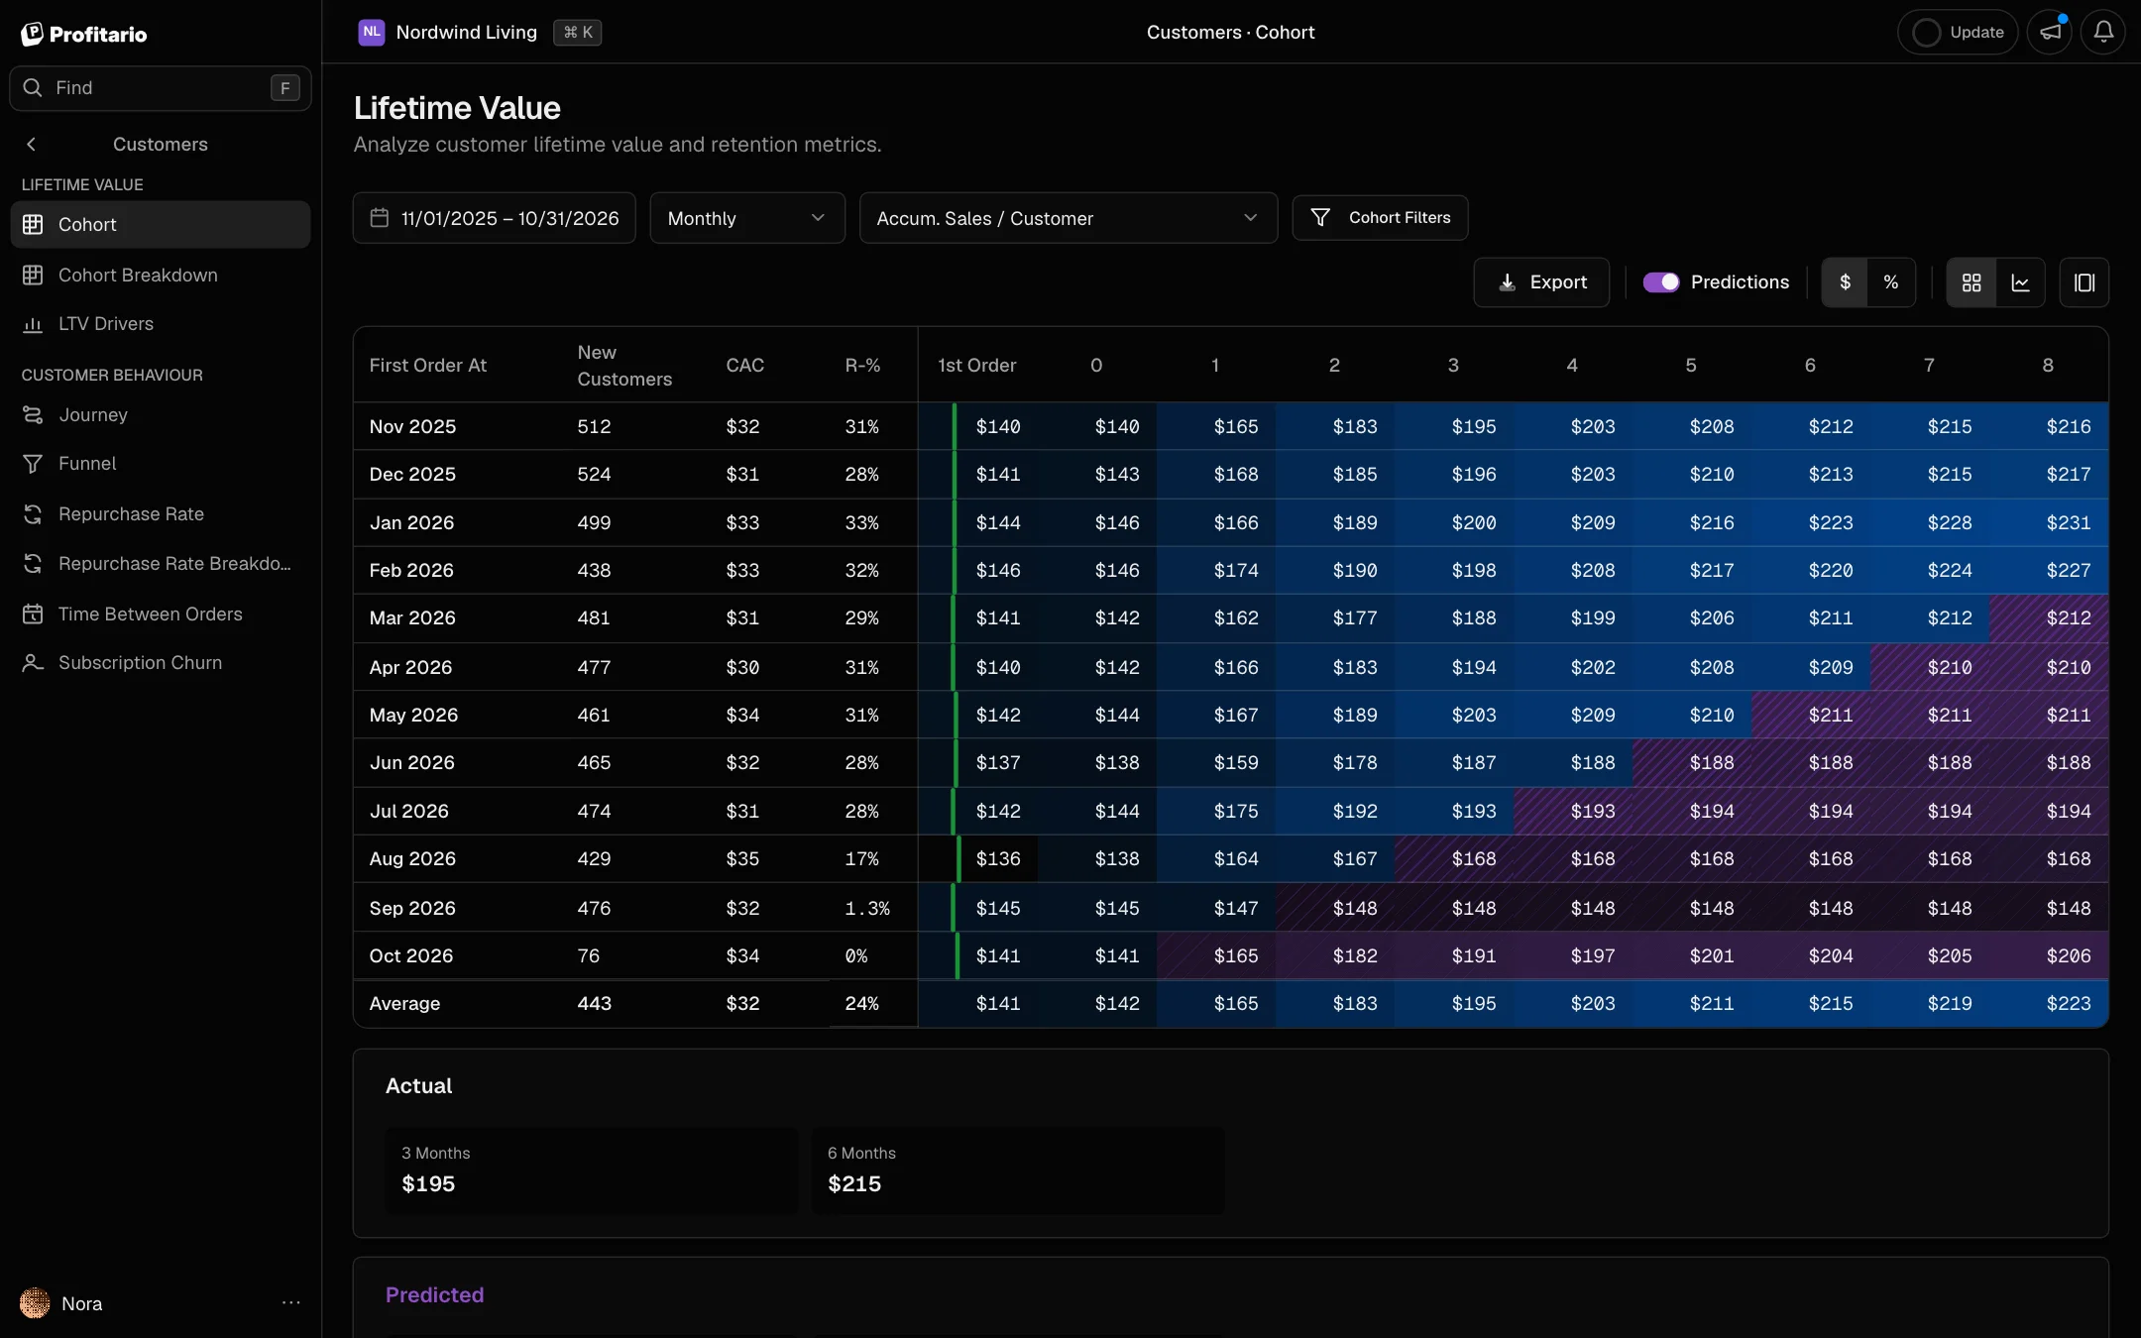
Task: Click the back arrow beside Customers
Action: 32,145
